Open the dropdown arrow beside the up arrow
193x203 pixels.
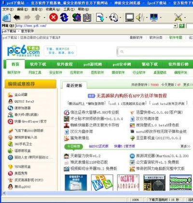(44, 17)
